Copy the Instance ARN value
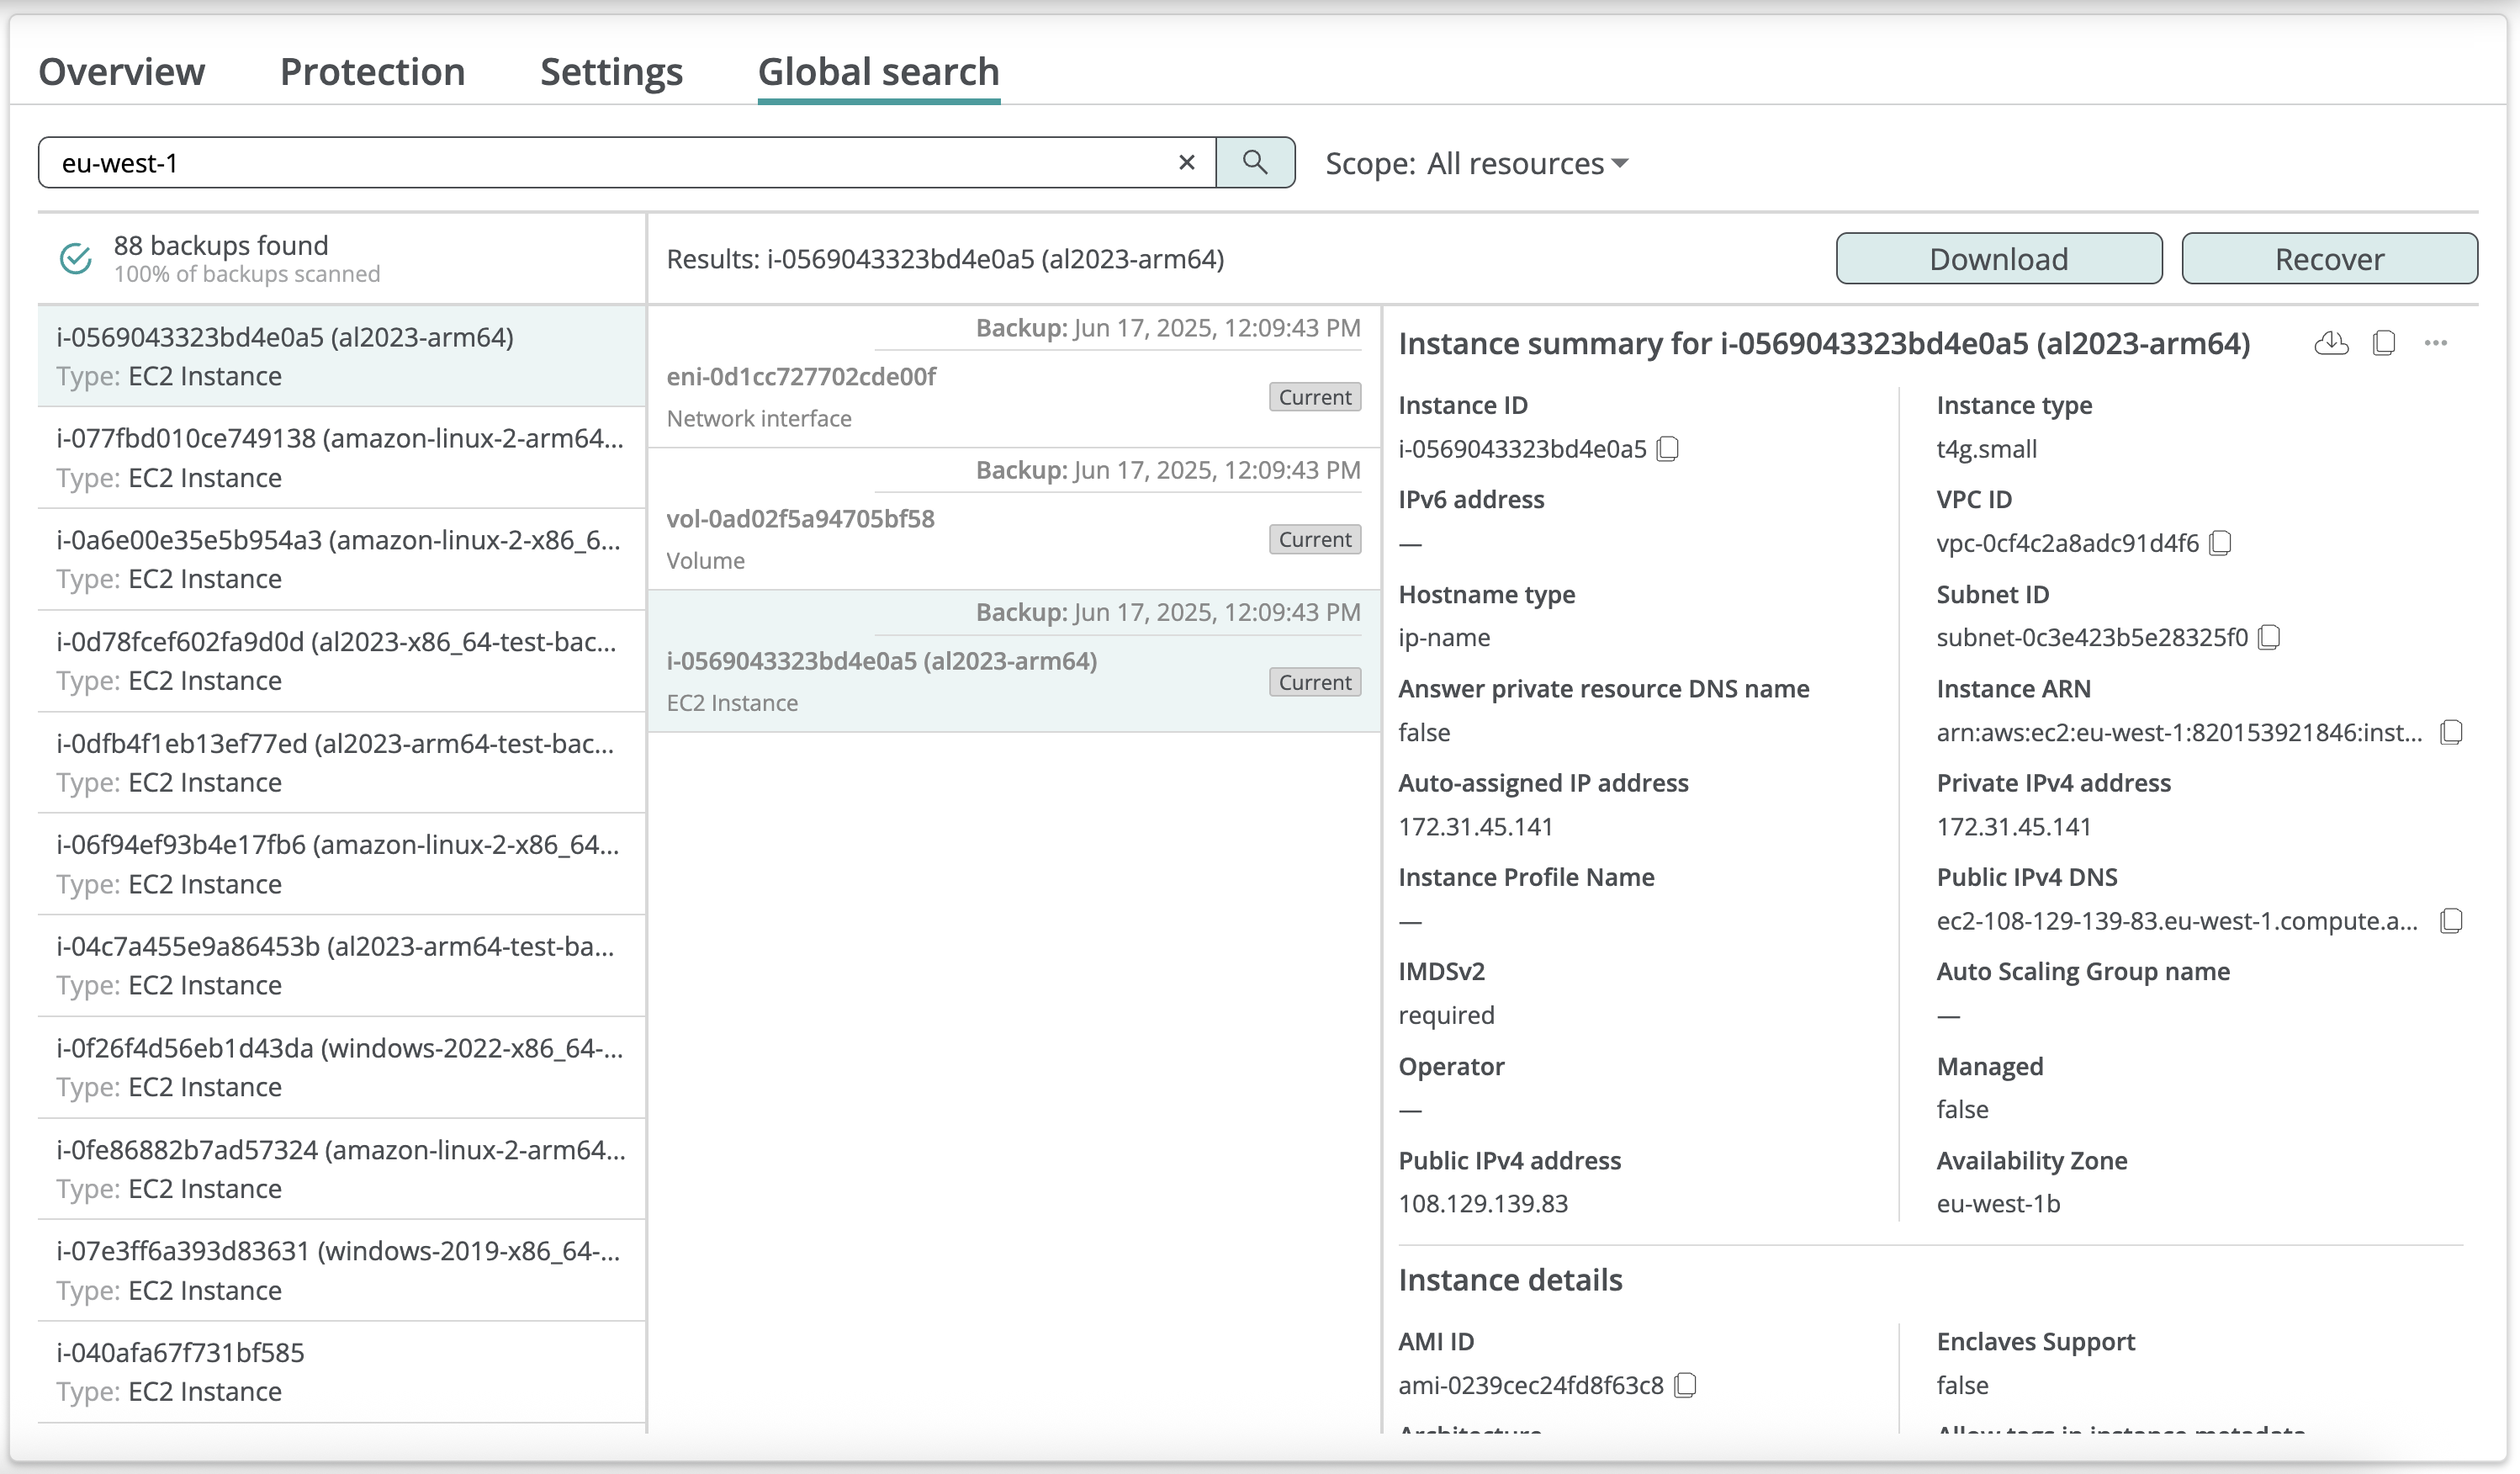This screenshot has width=2520, height=1474. click(x=2451, y=733)
